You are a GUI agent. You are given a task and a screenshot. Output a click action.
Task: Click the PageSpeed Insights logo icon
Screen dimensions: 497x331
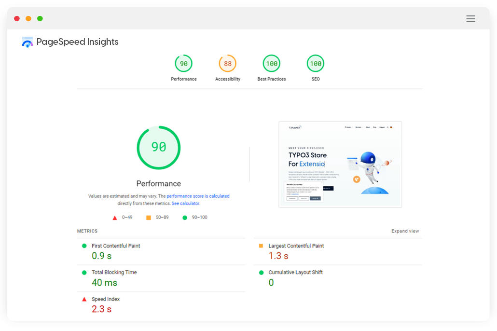click(x=28, y=42)
